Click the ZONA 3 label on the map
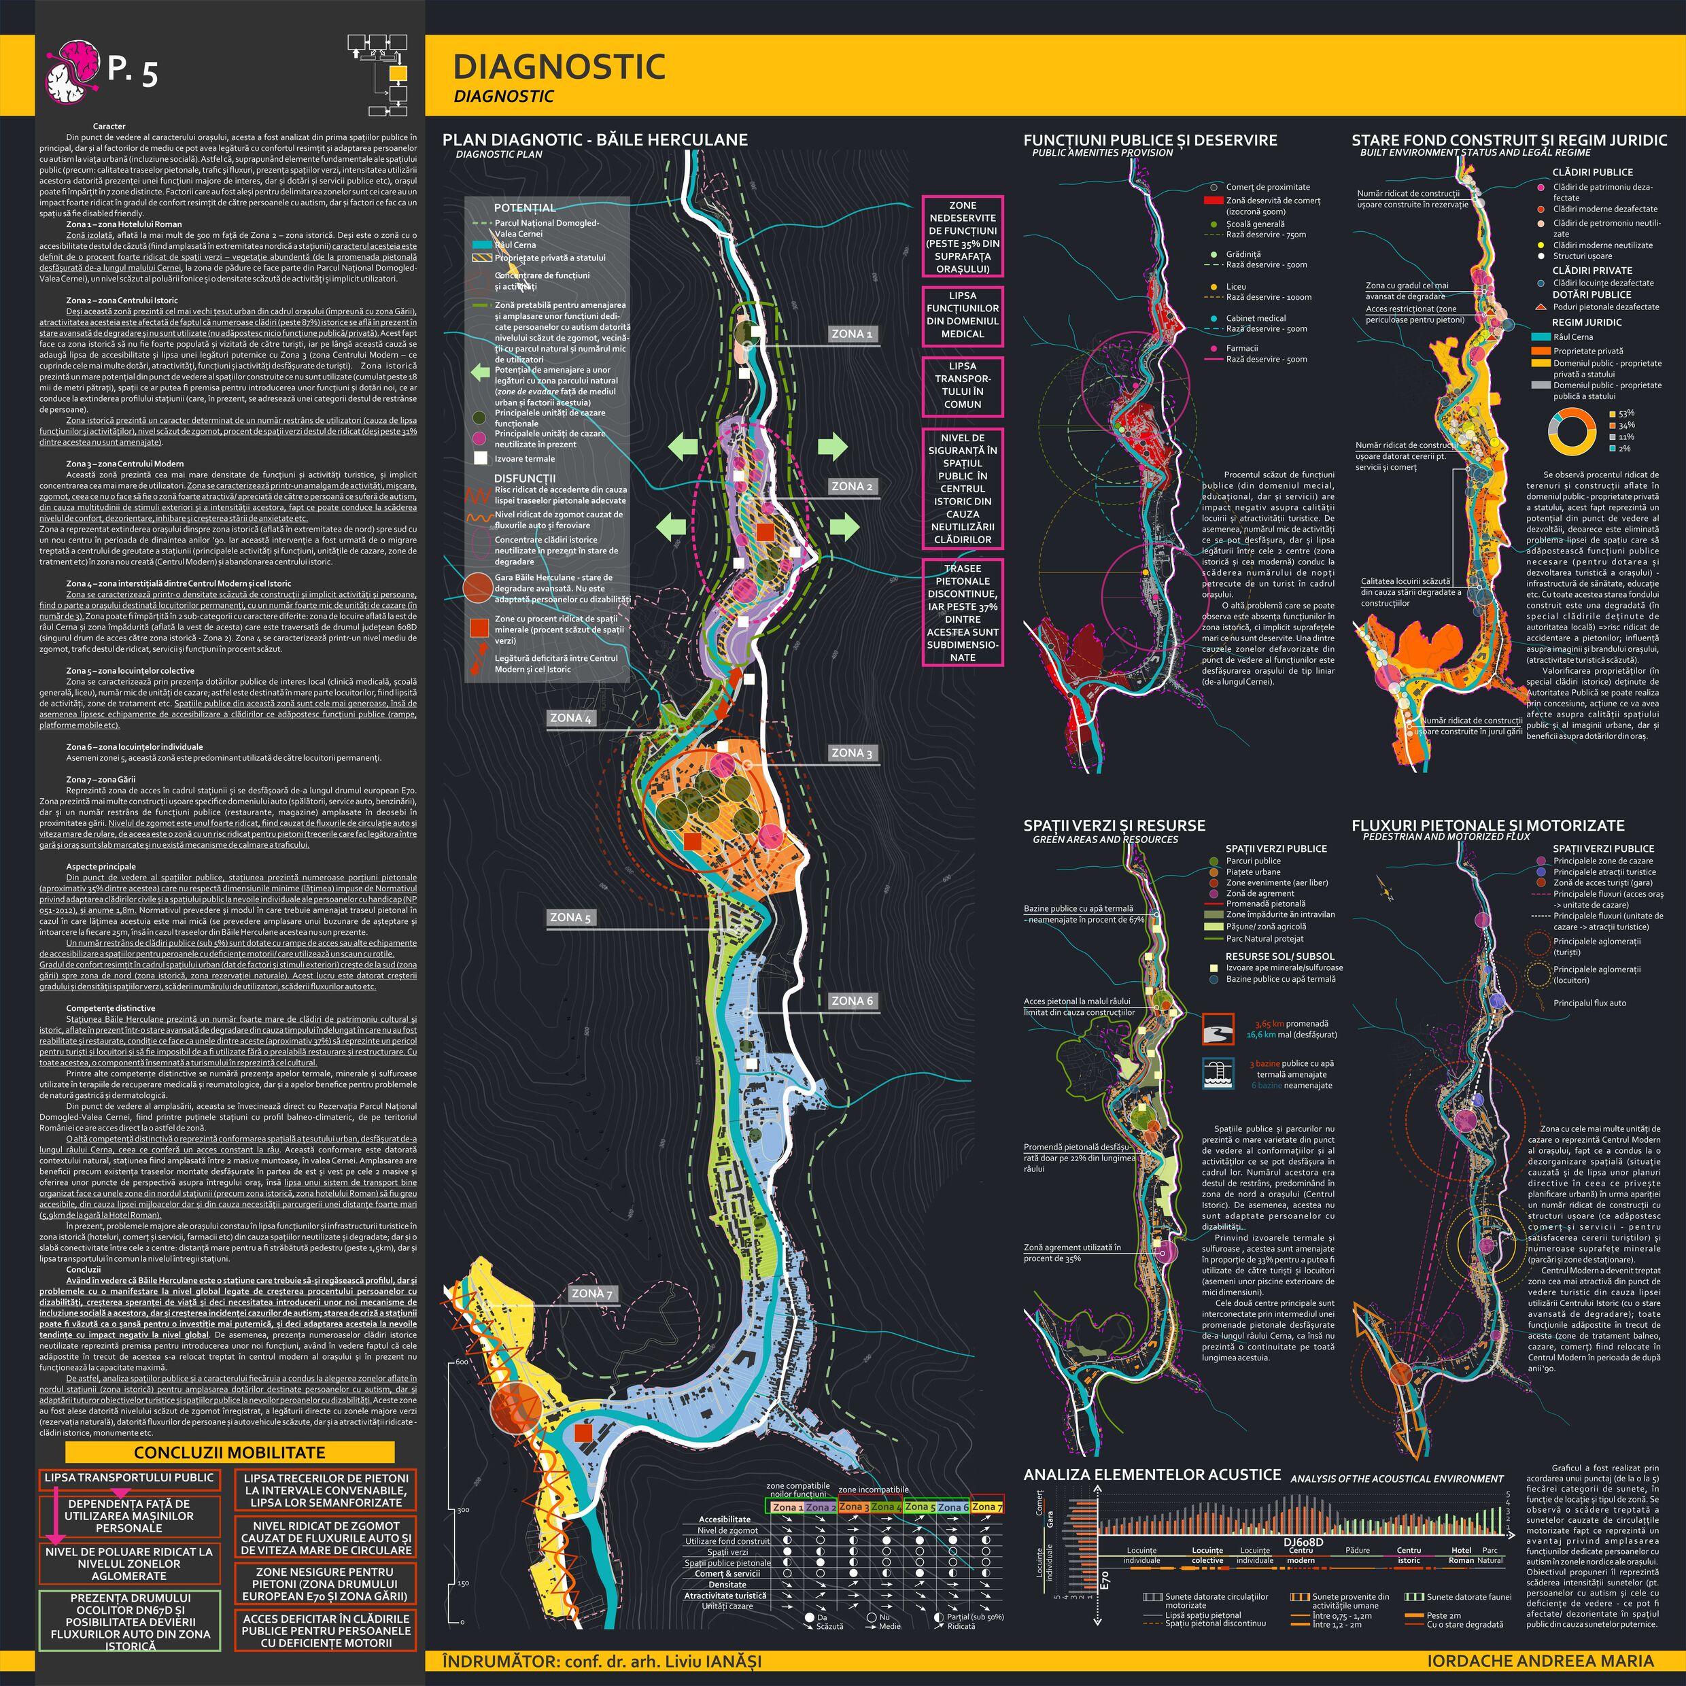Screen dimensions: 1686x1686 [x=852, y=753]
